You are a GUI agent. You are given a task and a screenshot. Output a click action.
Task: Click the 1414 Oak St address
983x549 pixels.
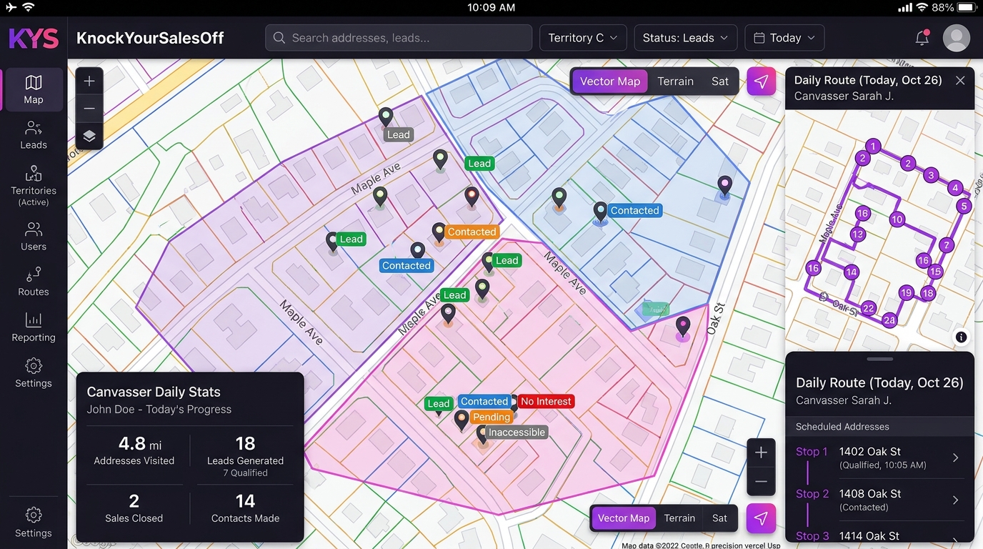[869, 536]
